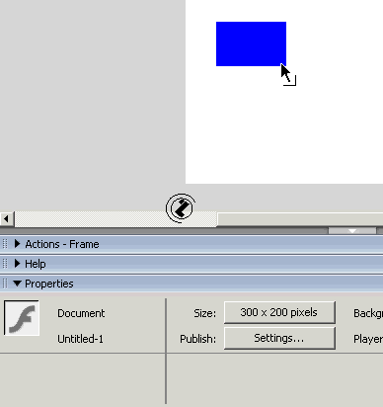
Task: Click the Actions - Frame title text
Action: 62,244
